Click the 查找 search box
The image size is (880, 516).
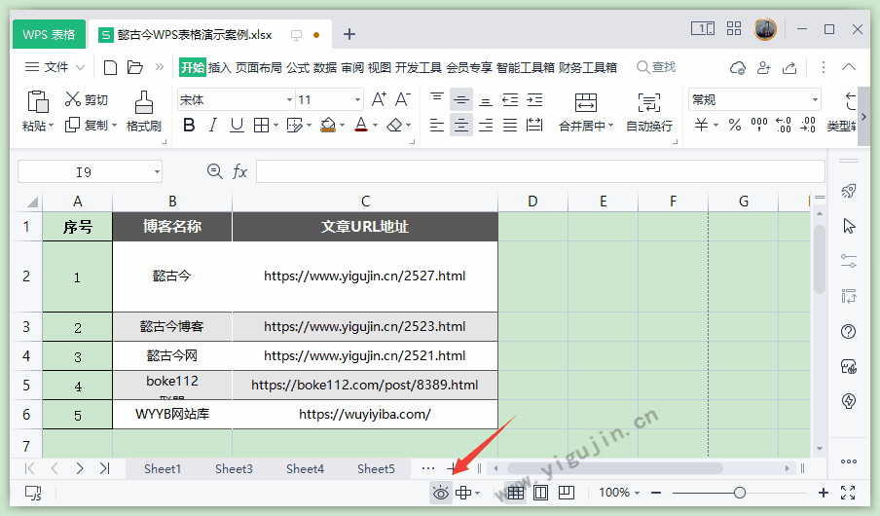click(656, 67)
